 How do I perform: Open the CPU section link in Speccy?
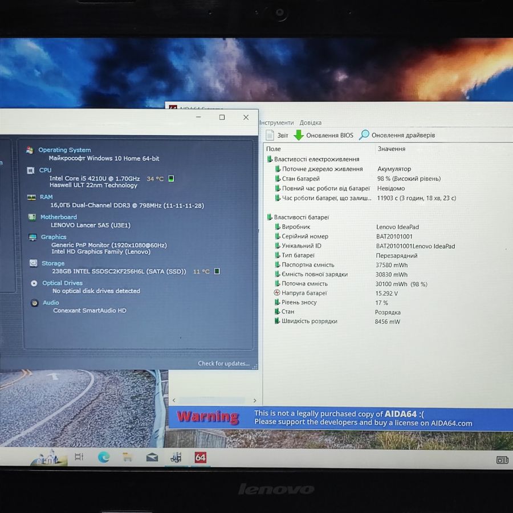coord(45,170)
